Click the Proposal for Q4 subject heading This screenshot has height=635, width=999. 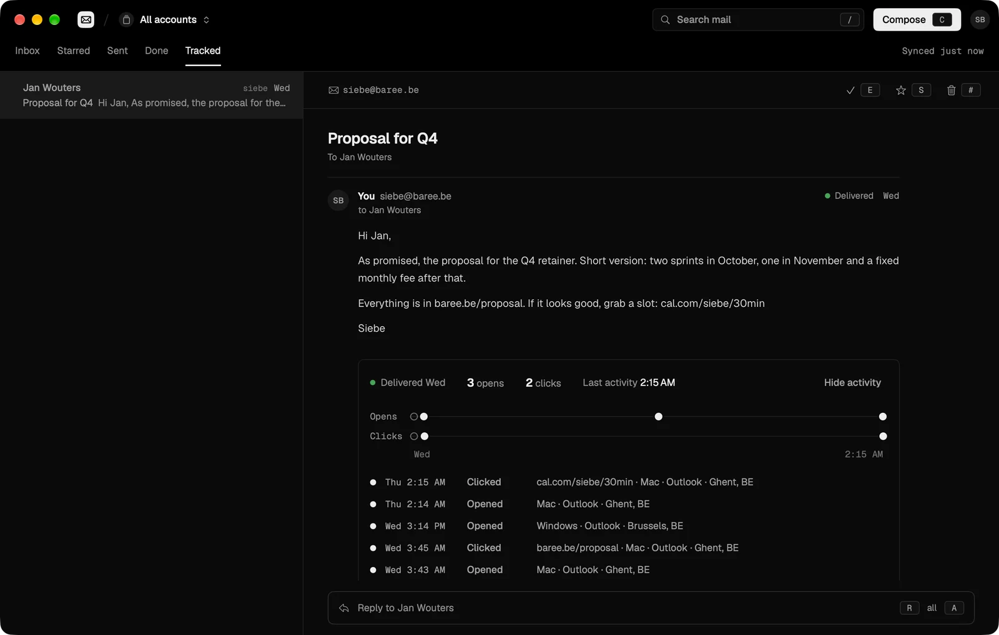tap(383, 138)
